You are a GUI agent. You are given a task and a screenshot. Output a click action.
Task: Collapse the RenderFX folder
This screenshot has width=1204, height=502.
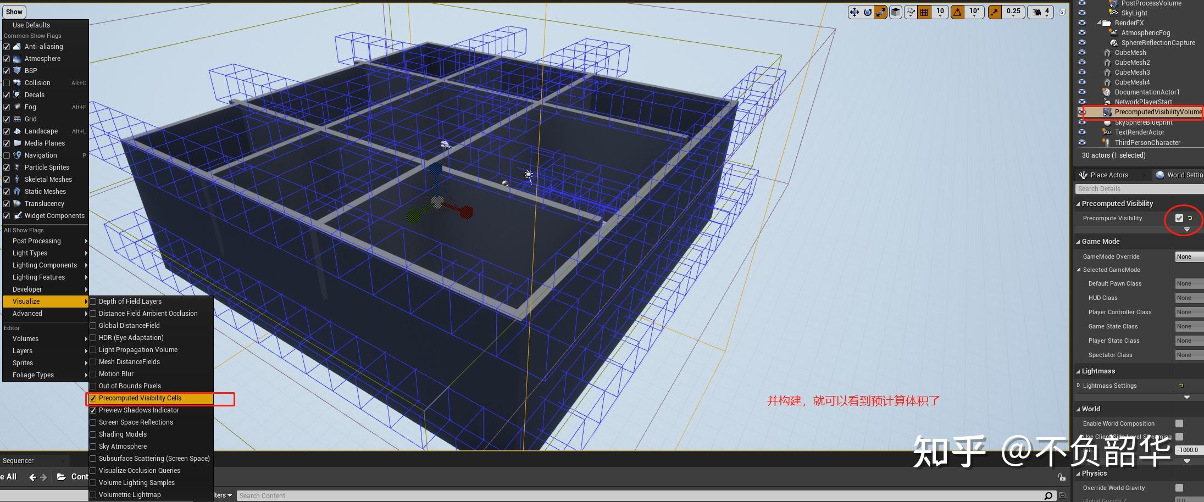click(1100, 23)
